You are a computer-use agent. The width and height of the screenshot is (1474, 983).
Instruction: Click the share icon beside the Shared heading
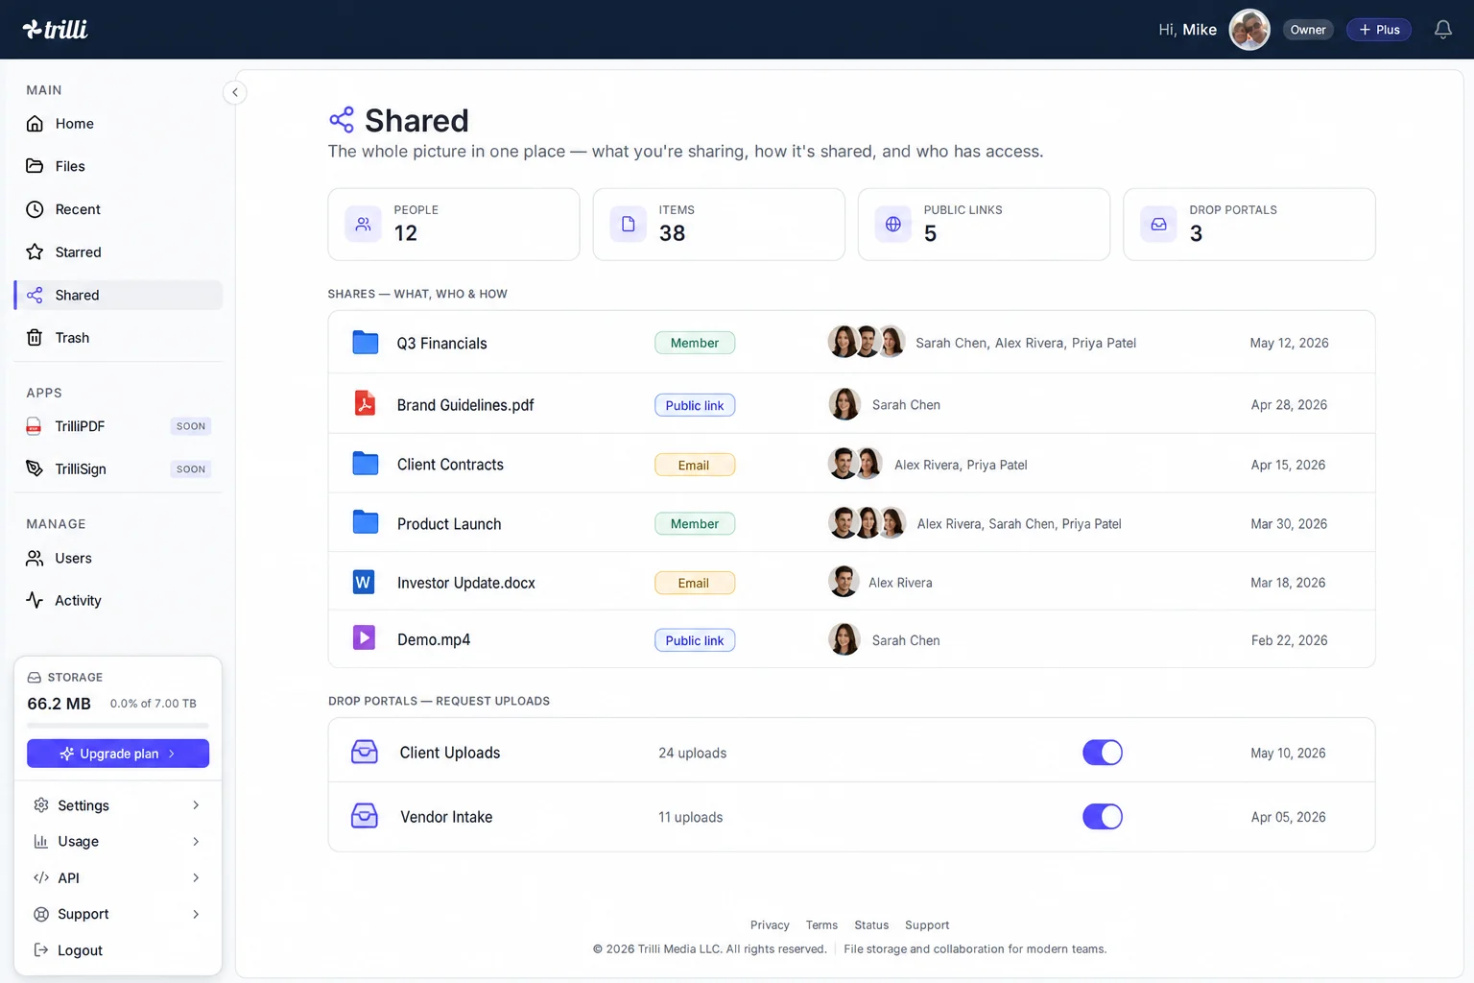click(x=342, y=120)
